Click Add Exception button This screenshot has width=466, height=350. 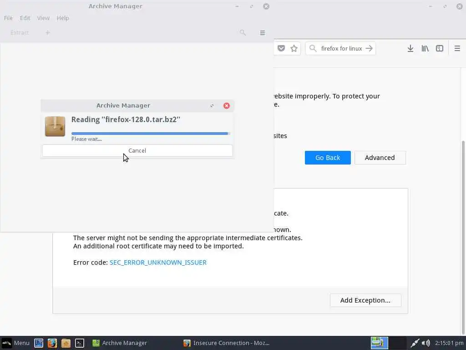[365, 300]
